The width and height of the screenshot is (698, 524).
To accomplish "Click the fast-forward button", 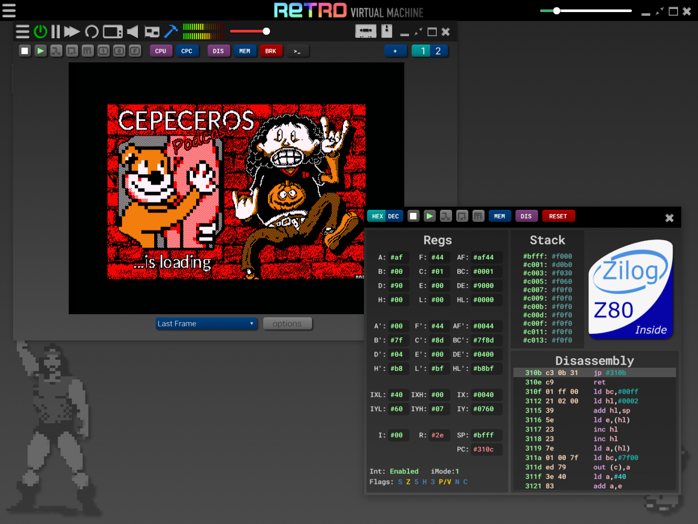I will pos(72,31).
